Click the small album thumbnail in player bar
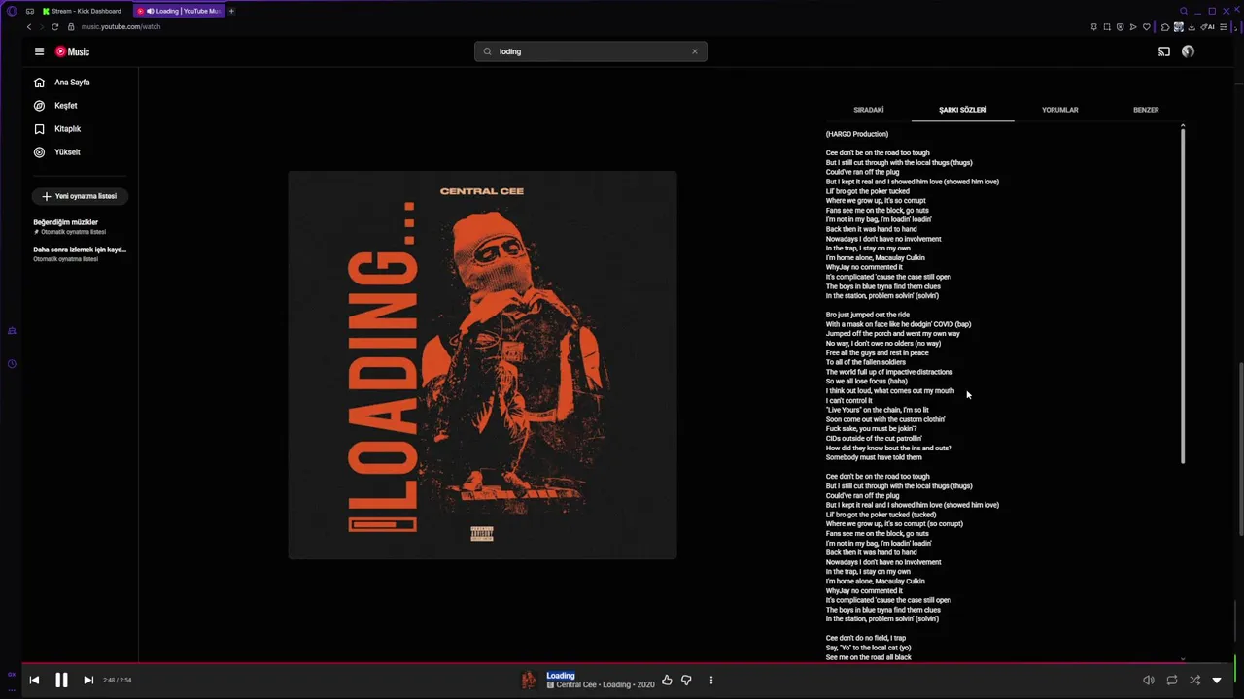1244x699 pixels. tap(529, 681)
